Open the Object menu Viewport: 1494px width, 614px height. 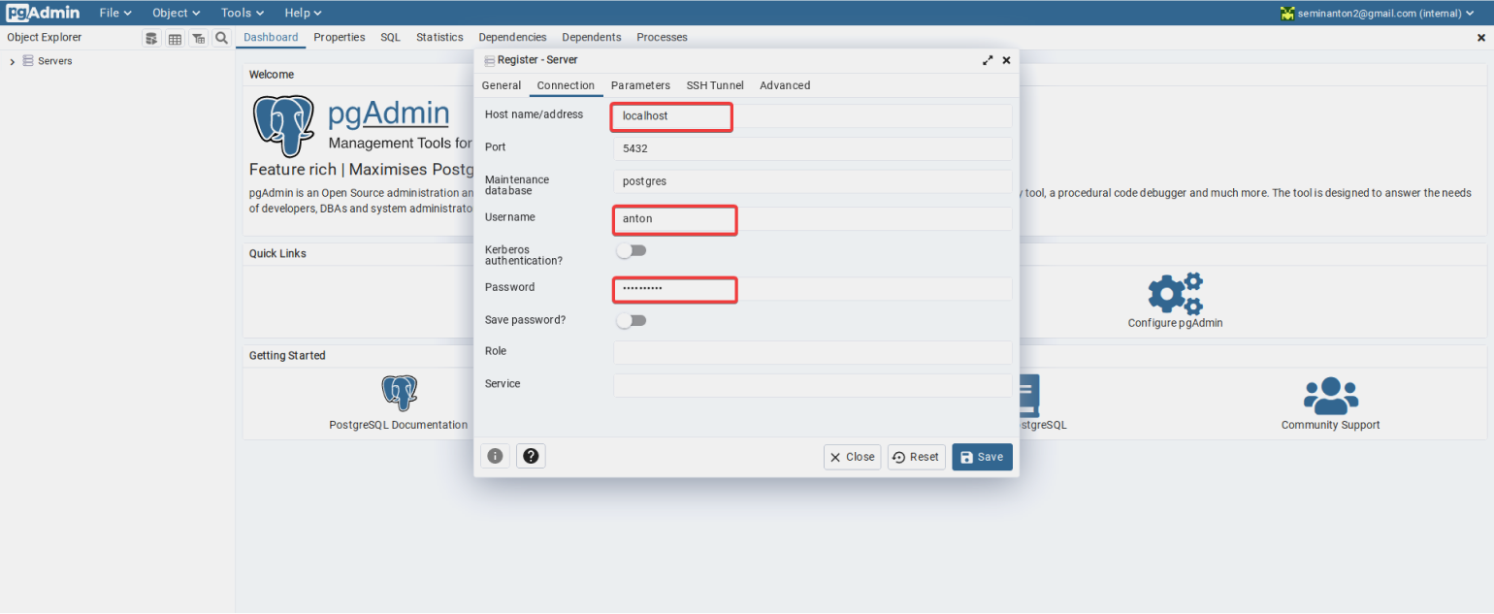[177, 13]
